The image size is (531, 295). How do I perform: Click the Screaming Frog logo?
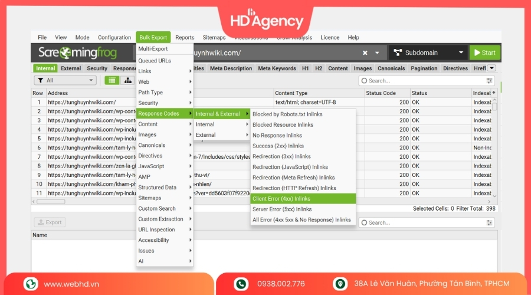[77, 53]
